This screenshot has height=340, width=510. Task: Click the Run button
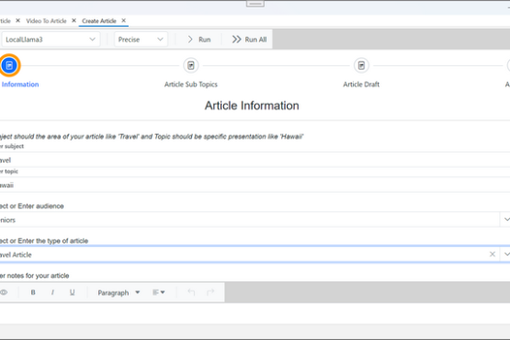pos(199,40)
